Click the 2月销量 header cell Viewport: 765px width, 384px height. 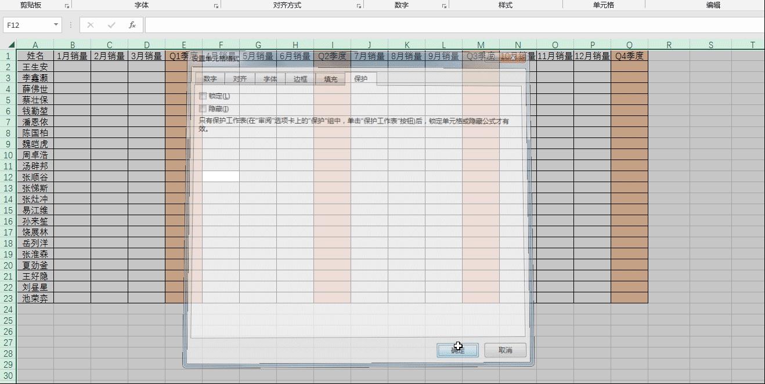[x=110, y=56]
